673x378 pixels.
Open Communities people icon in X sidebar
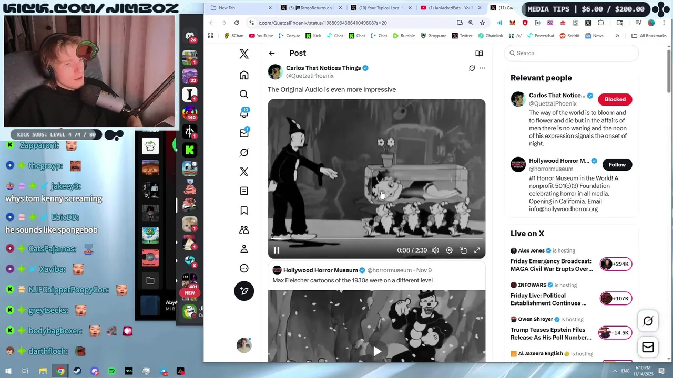point(244,230)
